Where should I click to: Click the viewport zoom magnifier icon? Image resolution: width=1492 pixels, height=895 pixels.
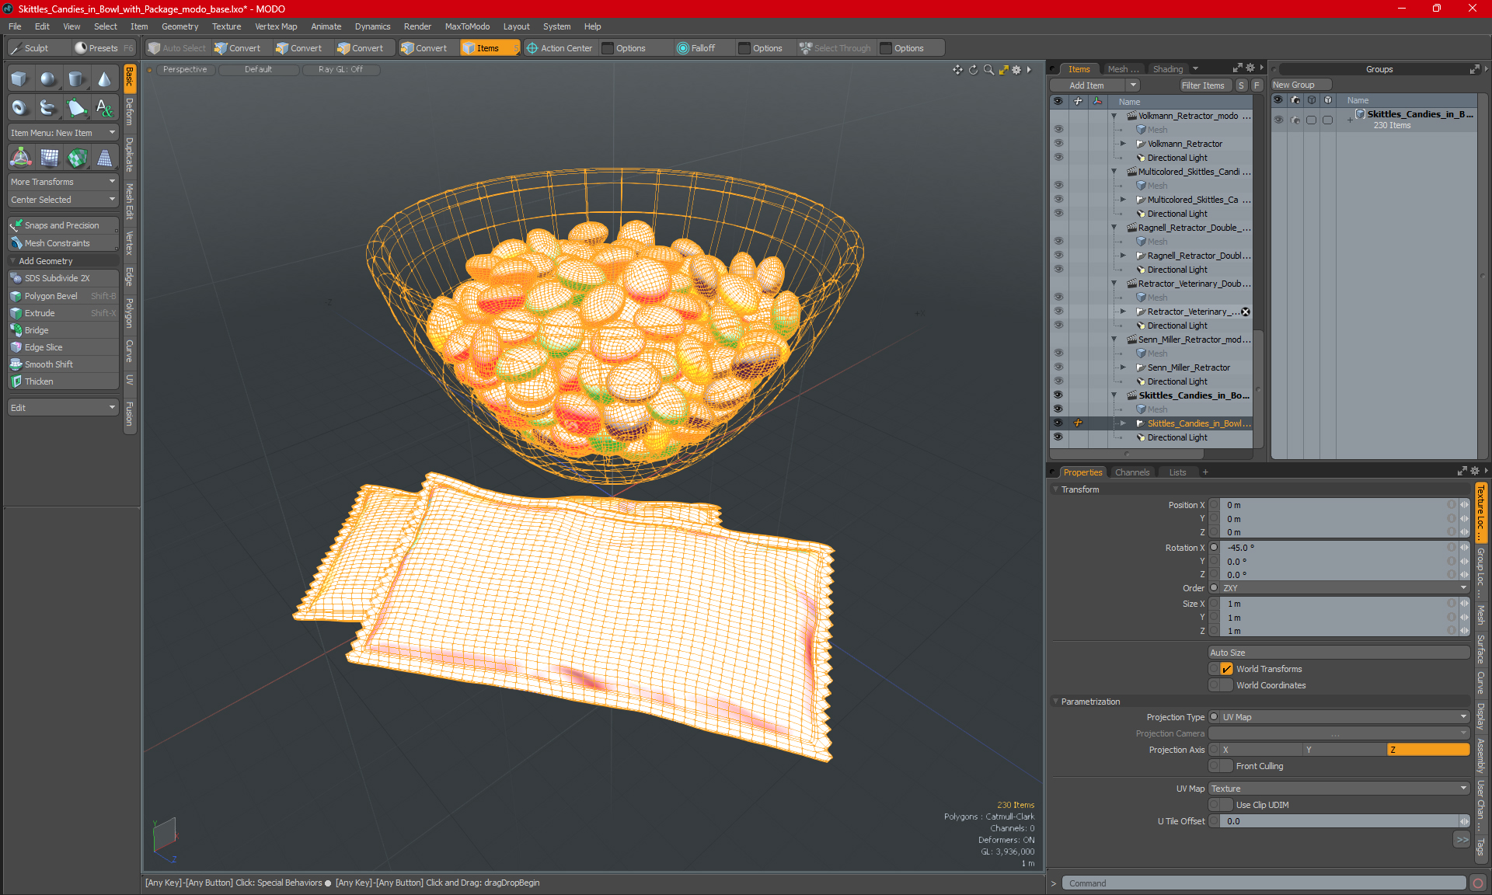click(x=988, y=70)
